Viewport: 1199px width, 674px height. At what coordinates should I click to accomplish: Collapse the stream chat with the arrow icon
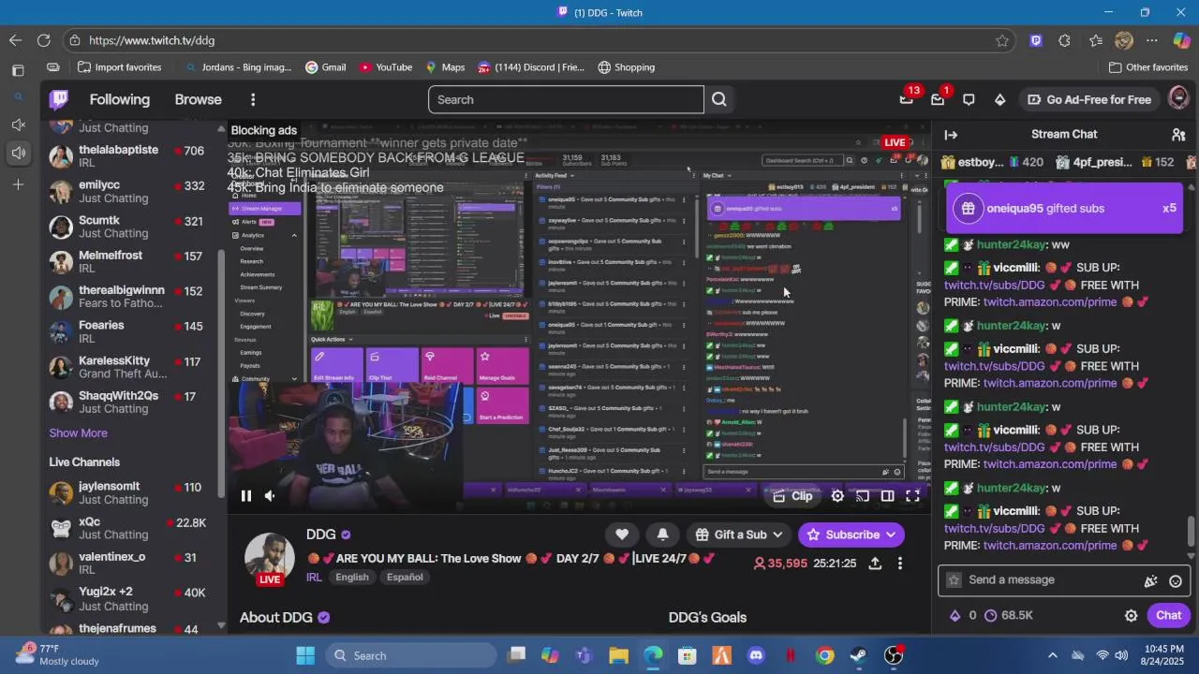[951, 135]
